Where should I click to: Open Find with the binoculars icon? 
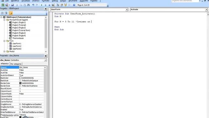pyautogui.click(x=28, y=5)
